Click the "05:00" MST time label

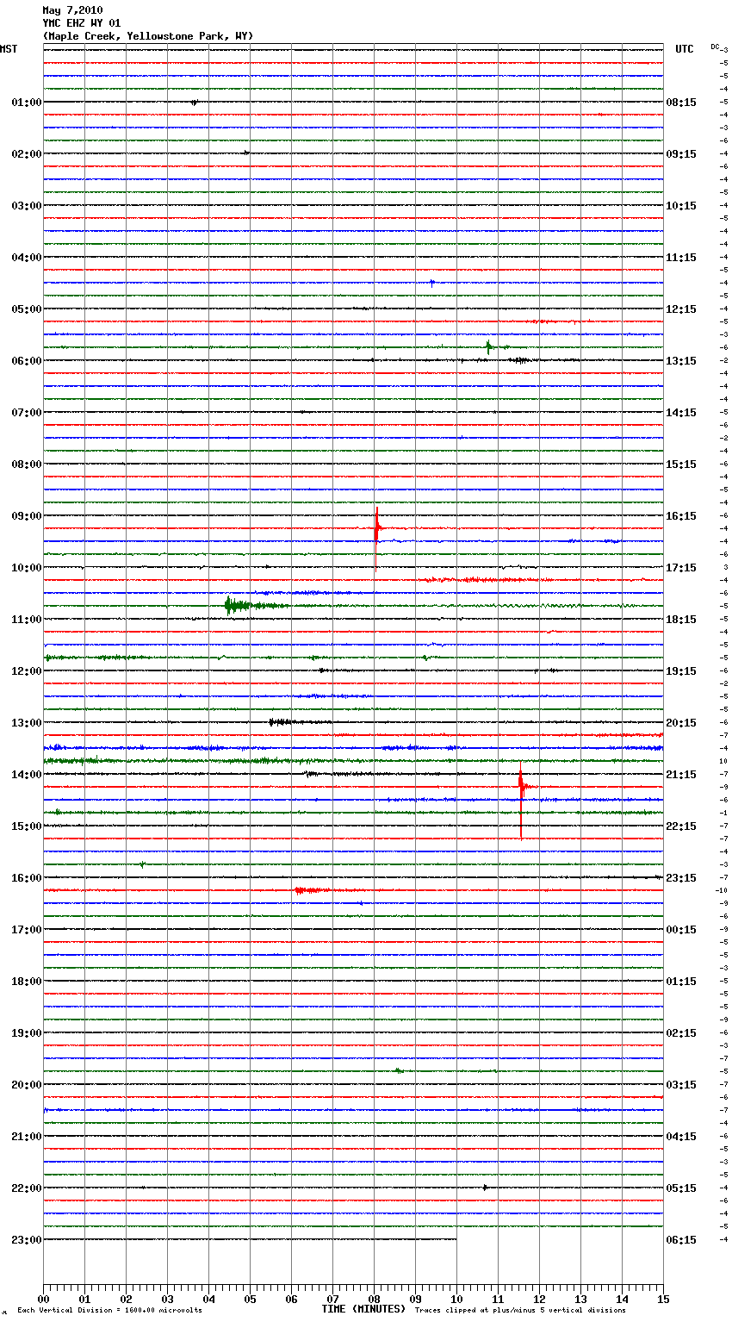pos(27,309)
